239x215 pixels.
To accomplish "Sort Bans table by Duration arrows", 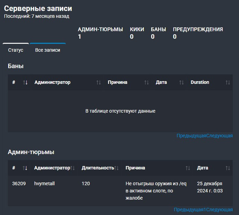I will click(228, 83).
